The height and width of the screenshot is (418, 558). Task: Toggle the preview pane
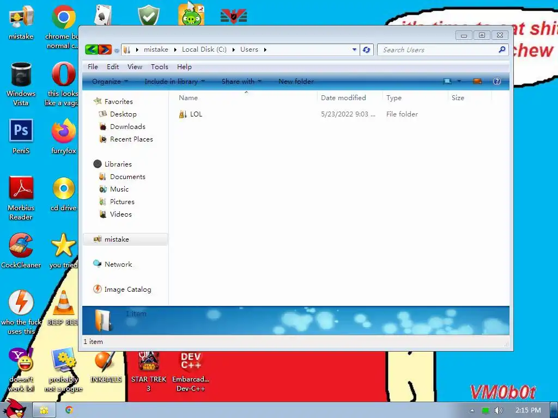[x=477, y=82]
